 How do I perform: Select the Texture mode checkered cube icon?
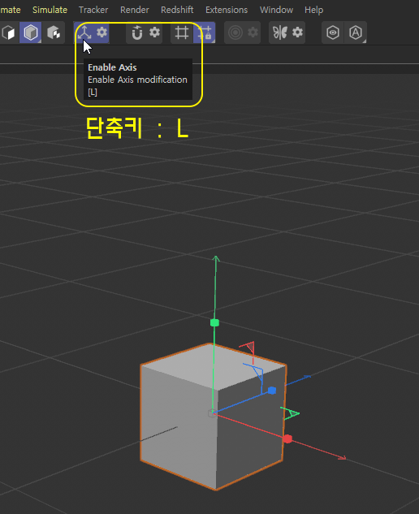pos(54,32)
